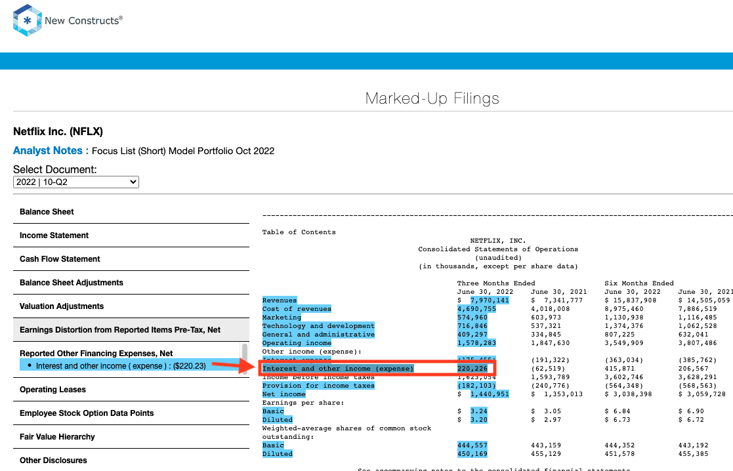Expand Earnings Distortion from Reported Items Pre-Tax
Screen dimensions: 733x471
click(x=131, y=330)
